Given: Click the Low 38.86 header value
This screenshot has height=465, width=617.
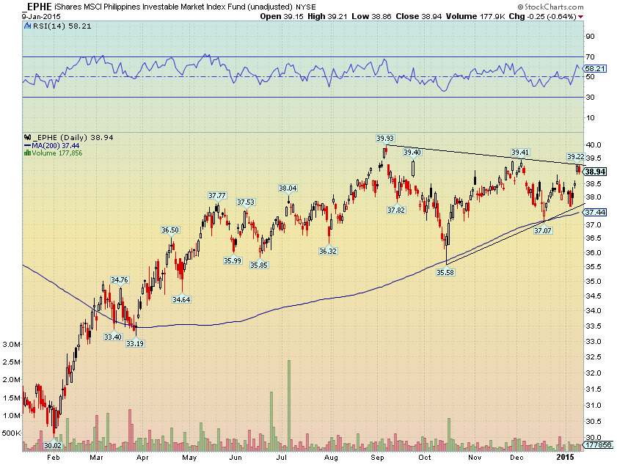Looking at the screenshot, I should click(371, 17).
